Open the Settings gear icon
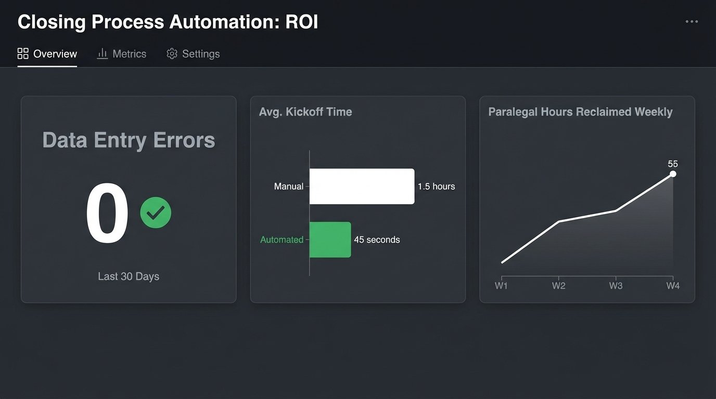 171,53
